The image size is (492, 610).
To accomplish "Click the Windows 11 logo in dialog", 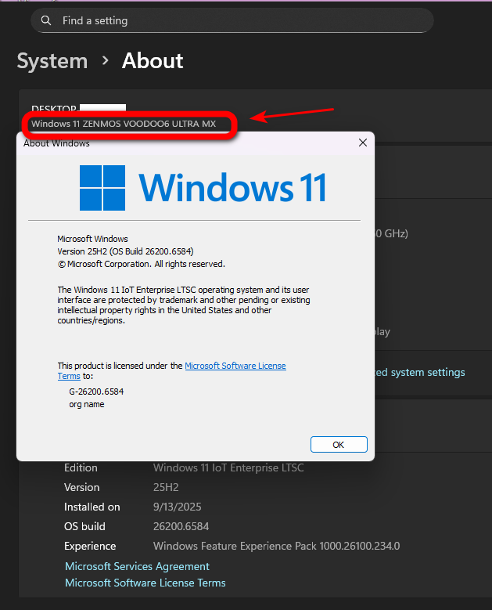I will pos(203,187).
